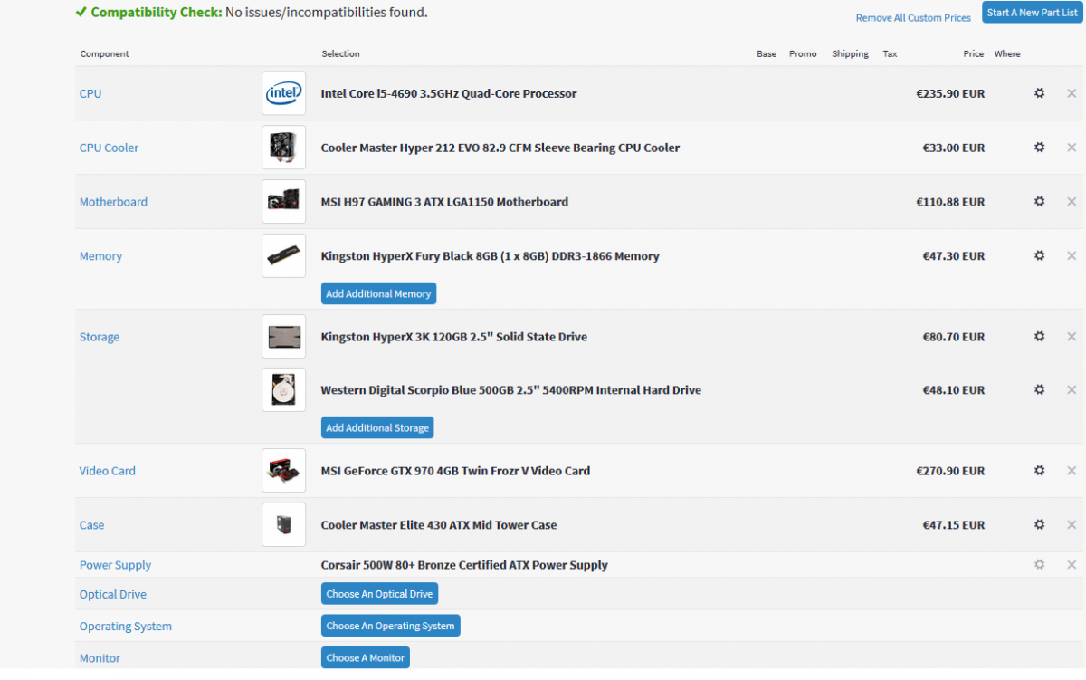Click the Compatibility Check status text
Viewport: 1086px width, 680px height.
(252, 13)
